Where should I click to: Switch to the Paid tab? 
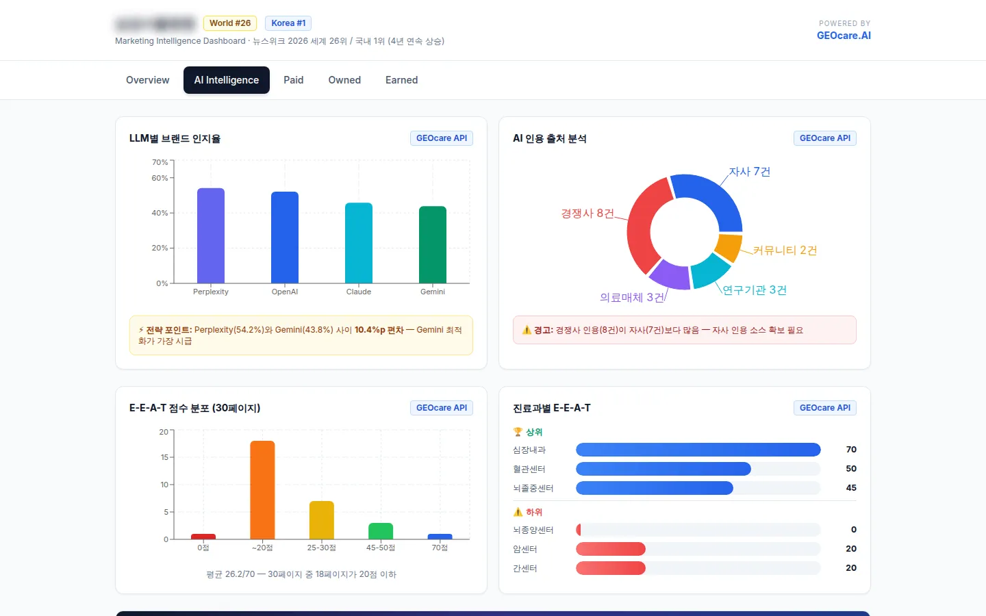294,80
